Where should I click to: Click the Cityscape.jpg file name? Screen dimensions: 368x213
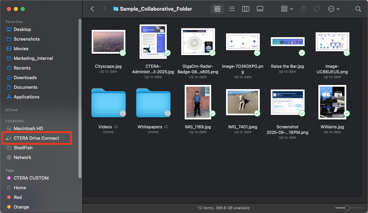pyautogui.click(x=108, y=66)
